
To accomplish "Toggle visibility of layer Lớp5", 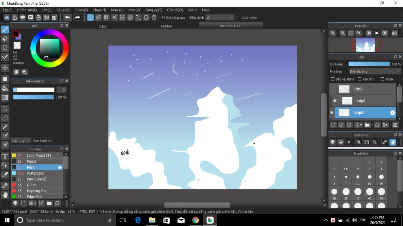I will click(332, 113).
